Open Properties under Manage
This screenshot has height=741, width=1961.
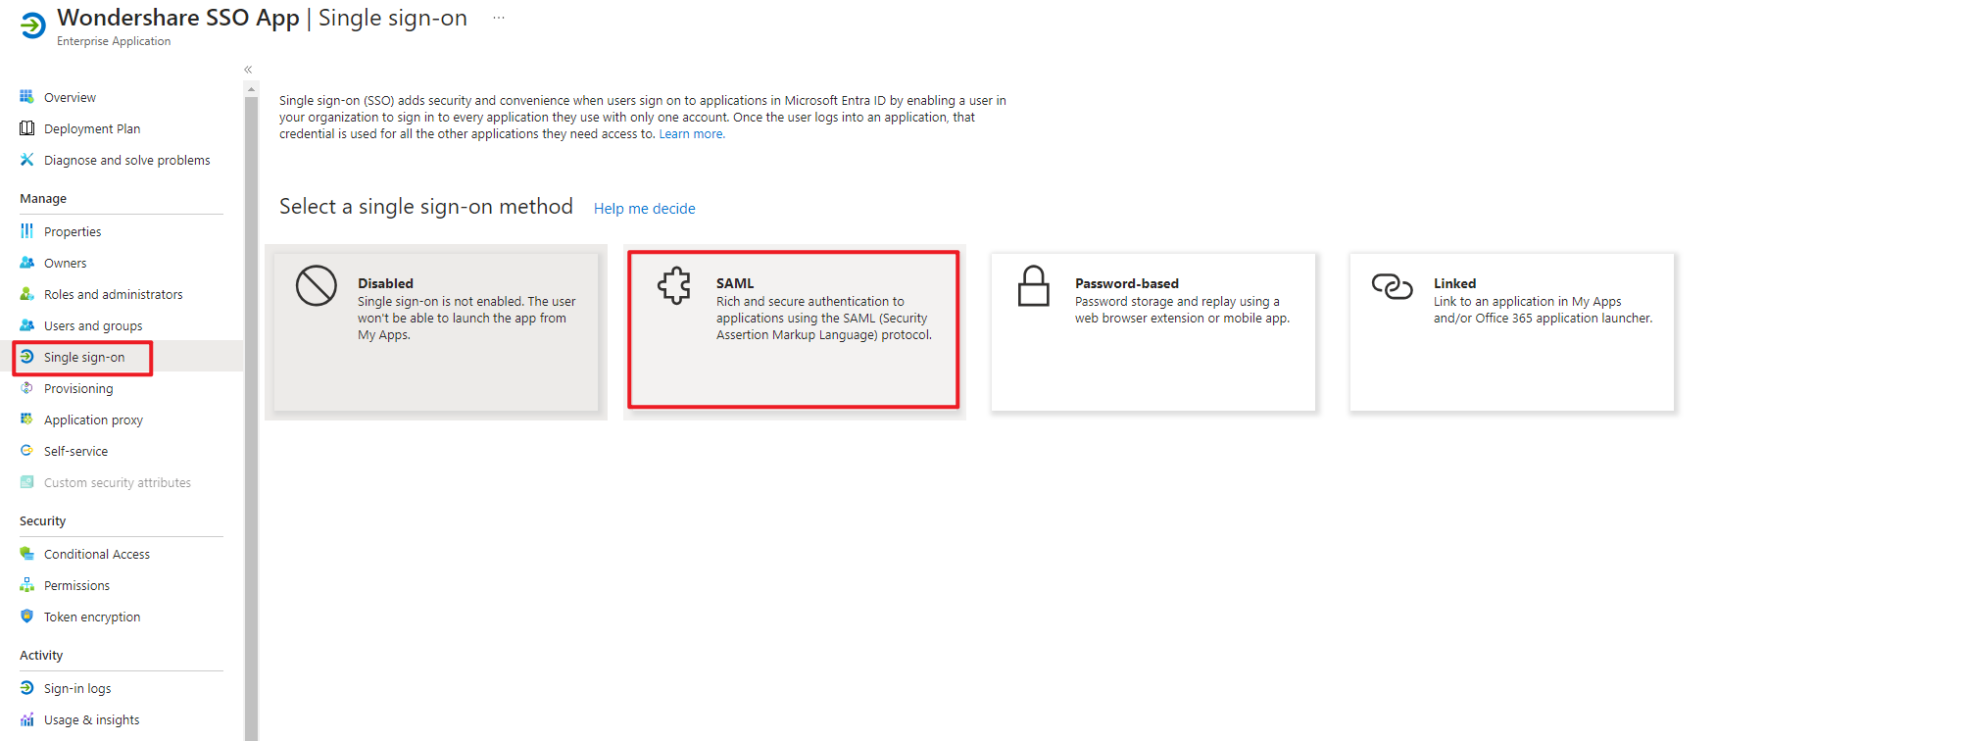(73, 231)
